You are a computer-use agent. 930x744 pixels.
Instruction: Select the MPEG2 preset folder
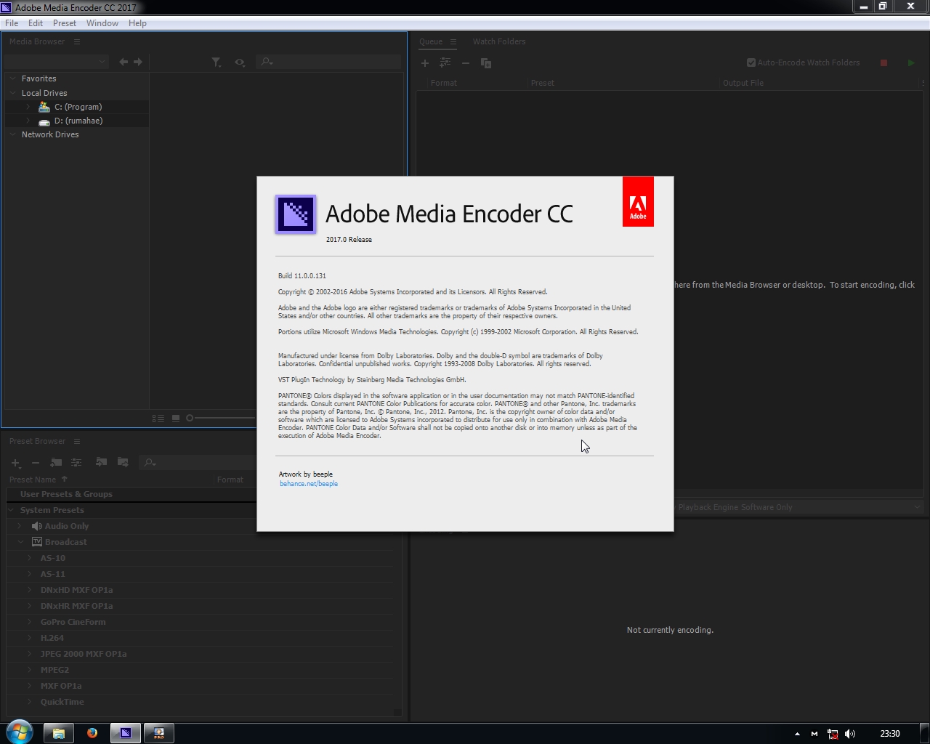[55, 670]
